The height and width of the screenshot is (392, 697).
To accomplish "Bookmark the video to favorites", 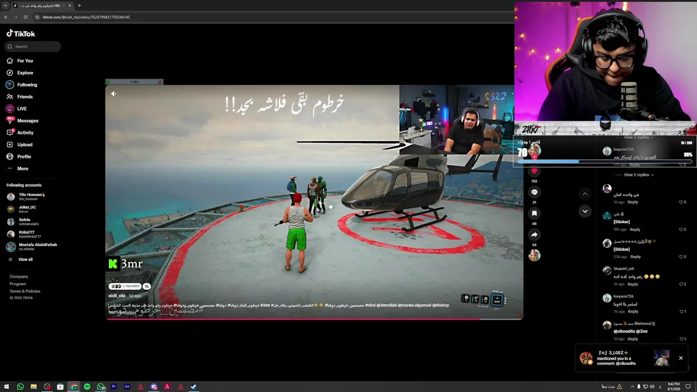I will pyautogui.click(x=534, y=213).
